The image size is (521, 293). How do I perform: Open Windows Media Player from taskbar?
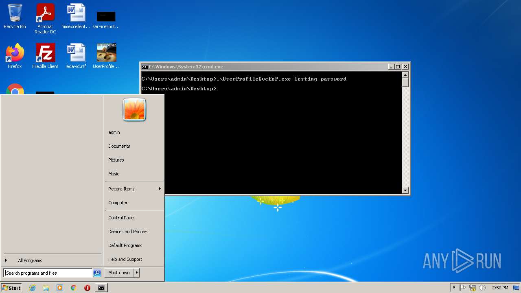(60, 288)
